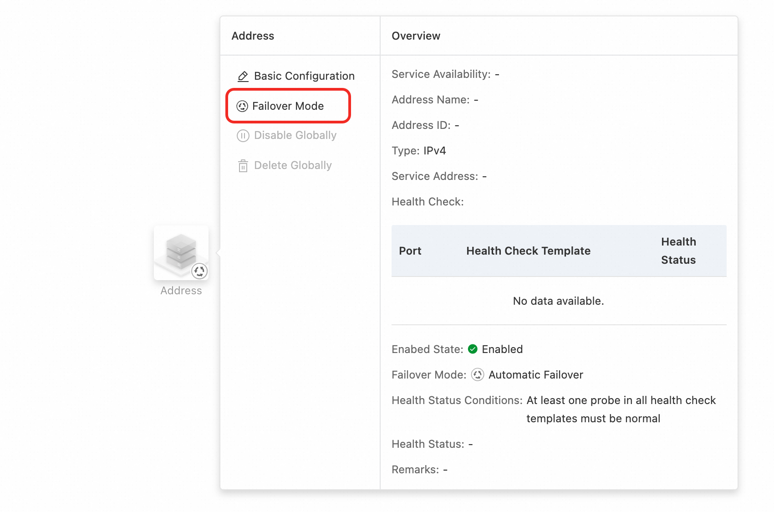Image resolution: width=774 pixels, height=512 pixels.
Task: Click the pause icon beside Disable Globally
Action: click(243, 136)
